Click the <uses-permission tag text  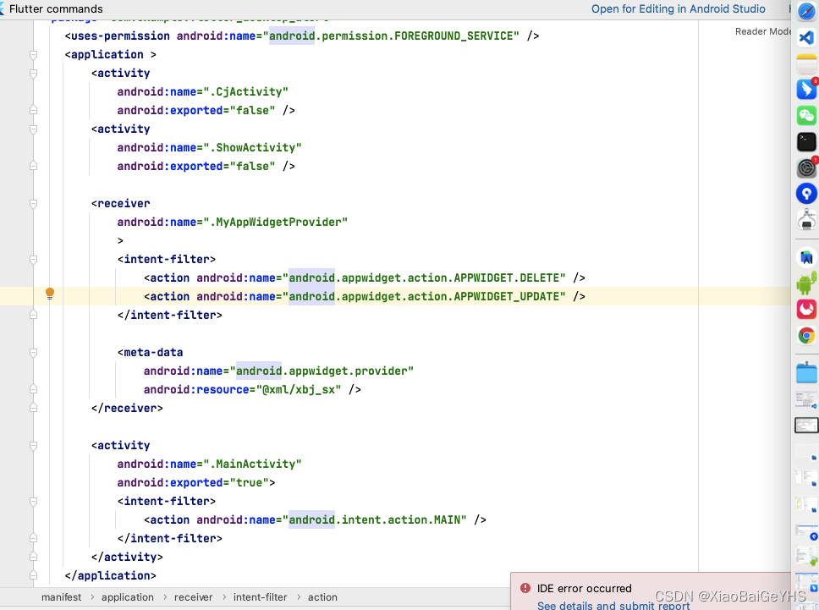(x=117, y=36)
